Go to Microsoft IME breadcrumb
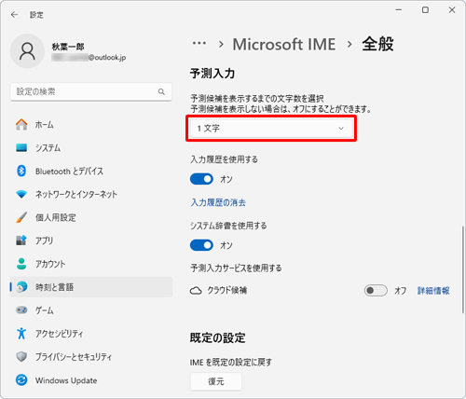Image resolution: width=466 pixels, height=399 pixels. point(284,44)
